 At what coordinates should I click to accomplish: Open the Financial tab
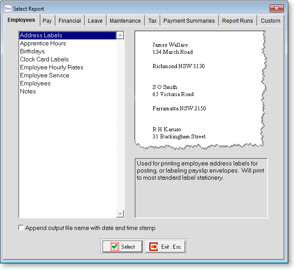pyautogui.click(x=69, y=20)
